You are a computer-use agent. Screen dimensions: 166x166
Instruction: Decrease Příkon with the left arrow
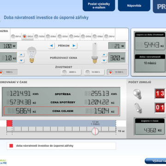51,46
